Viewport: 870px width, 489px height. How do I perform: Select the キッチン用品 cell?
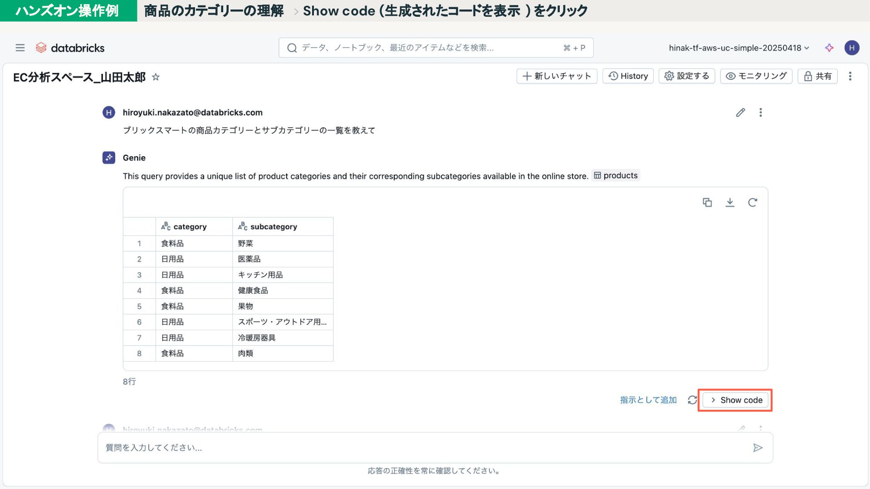tap(283, 275)
